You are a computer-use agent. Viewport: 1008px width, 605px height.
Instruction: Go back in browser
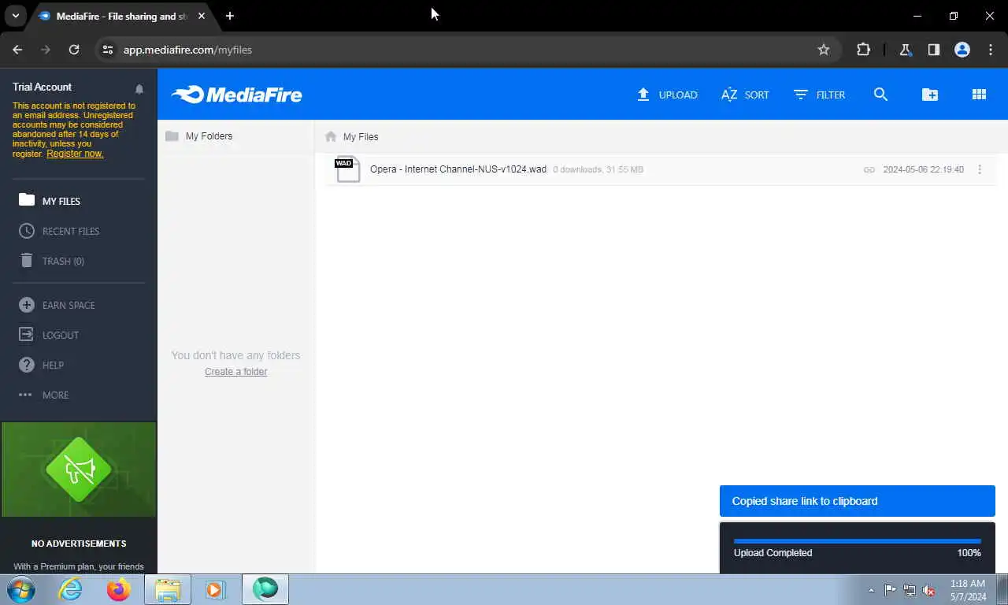pyautogui.click(x=17, y=50)
